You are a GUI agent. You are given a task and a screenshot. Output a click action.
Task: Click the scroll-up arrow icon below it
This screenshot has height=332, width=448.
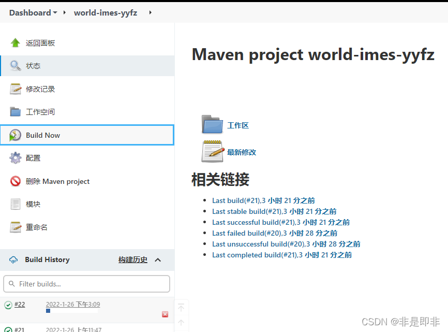pyautogui.click(x=181, y=323)
